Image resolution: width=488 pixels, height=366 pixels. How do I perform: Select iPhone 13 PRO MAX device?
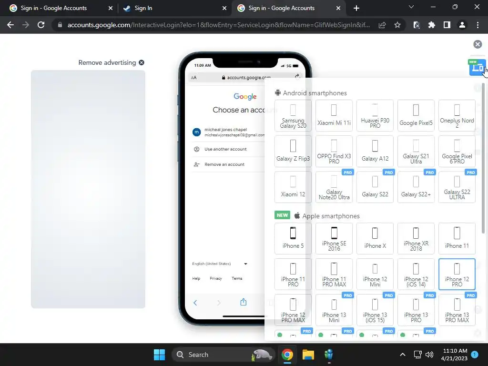pos(457,310)
